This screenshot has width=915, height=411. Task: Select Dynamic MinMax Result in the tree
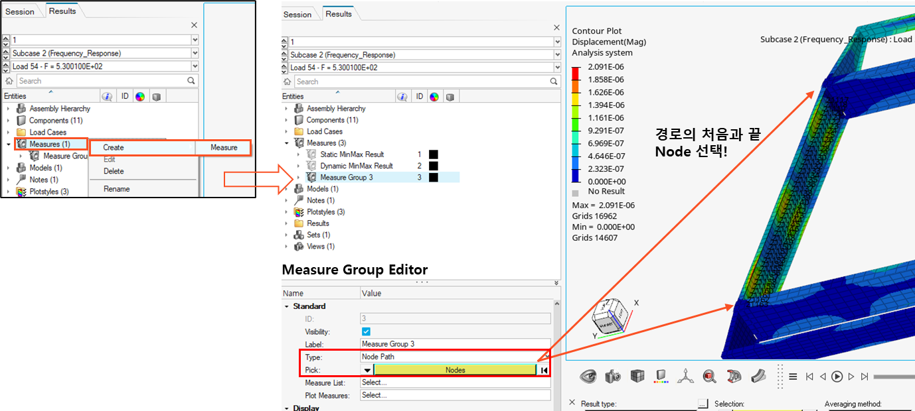(357, 166)
